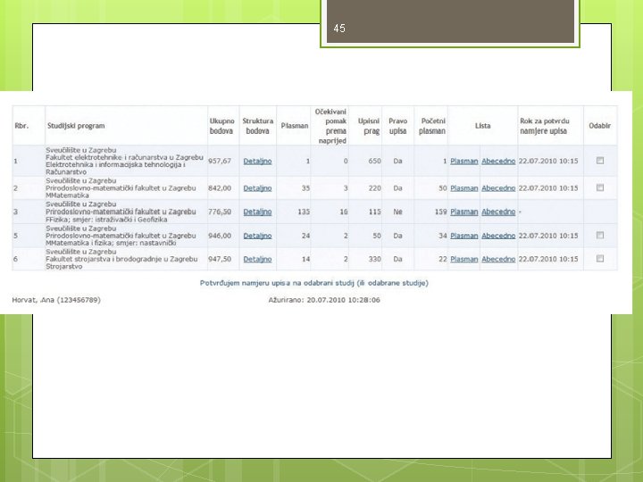643x482 pixels.
Task: Tick the Odabir checkbox for row 957,67
Action: [x=600, y=161]
